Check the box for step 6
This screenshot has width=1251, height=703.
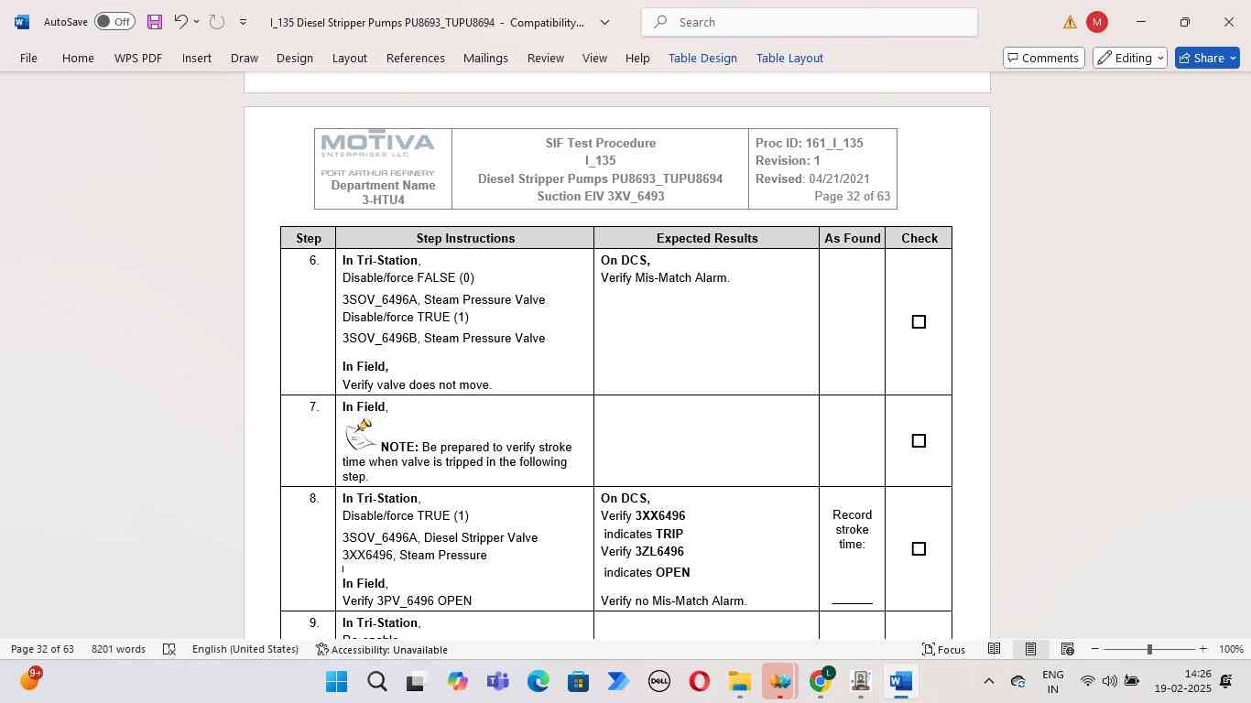(x=919, y=321)
